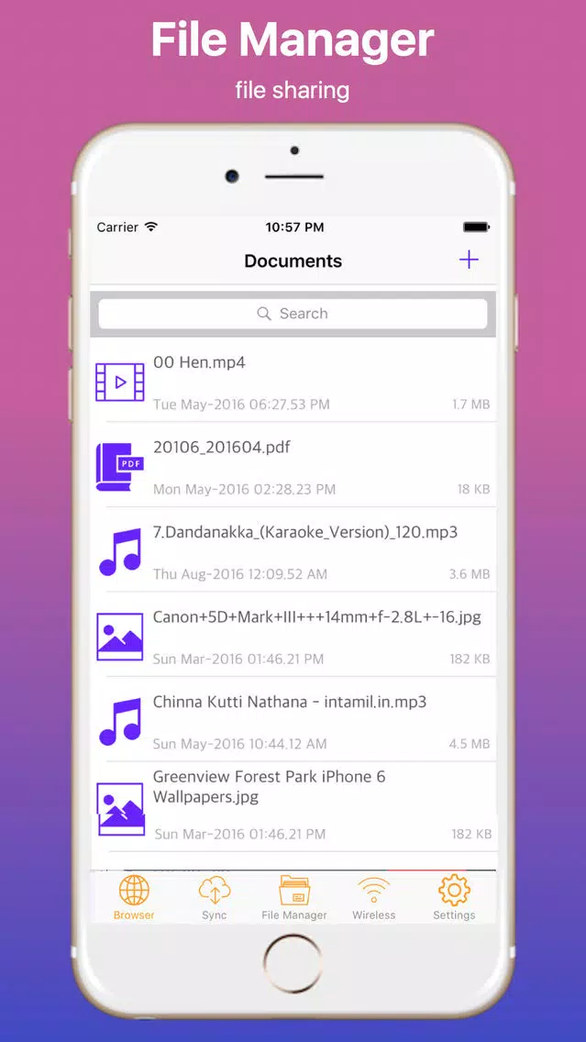Open the File Manager folder tab
The width and height of the screenshot is (586, 1042).
tap(293, 898)
